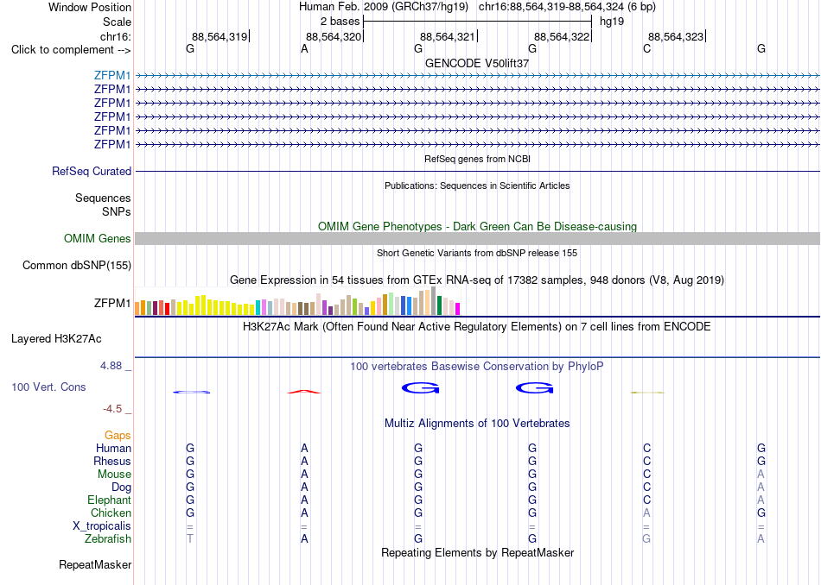The width and height of the screenshot is (821, 585).
Task: Open the RepeatMasker track label
Action: point(95,565)
